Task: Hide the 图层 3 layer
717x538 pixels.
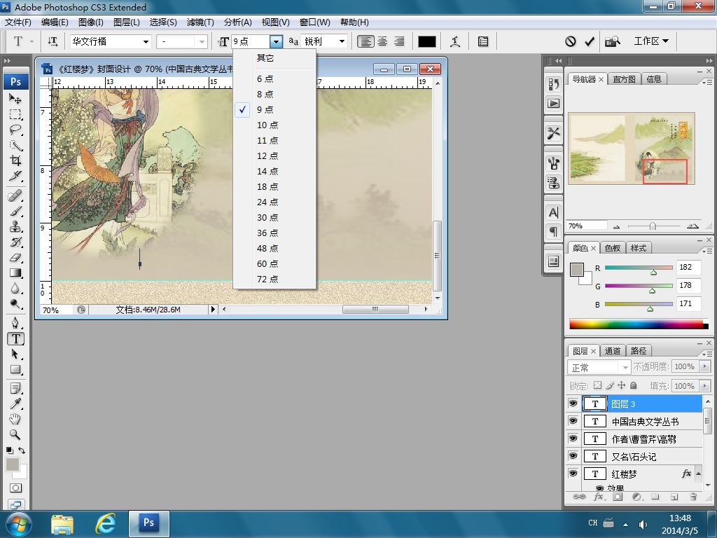Action: (573, 403)
